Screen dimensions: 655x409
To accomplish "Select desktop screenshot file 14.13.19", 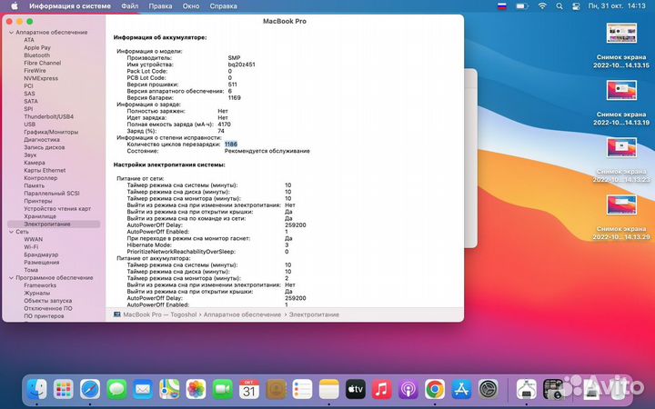I will coord(621,103).
